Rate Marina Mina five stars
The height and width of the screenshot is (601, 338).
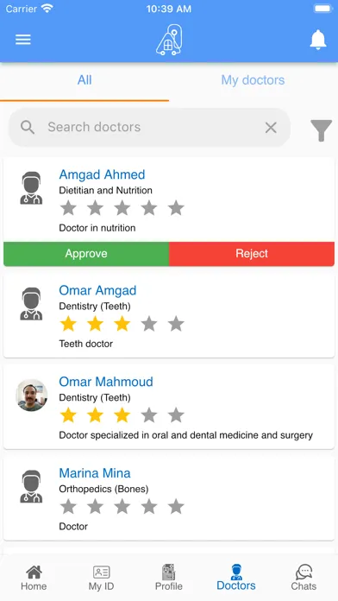point(176,506)
